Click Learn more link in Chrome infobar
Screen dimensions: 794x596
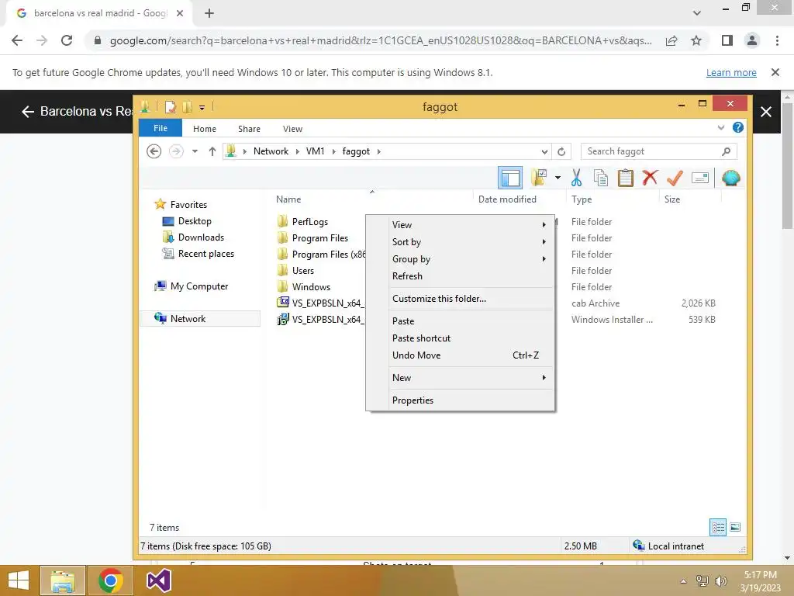(x=731, y=72)
